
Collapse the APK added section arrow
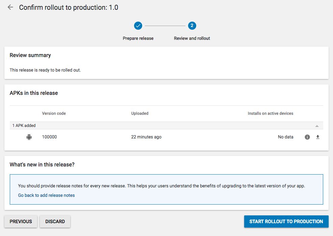click(317, 126)
